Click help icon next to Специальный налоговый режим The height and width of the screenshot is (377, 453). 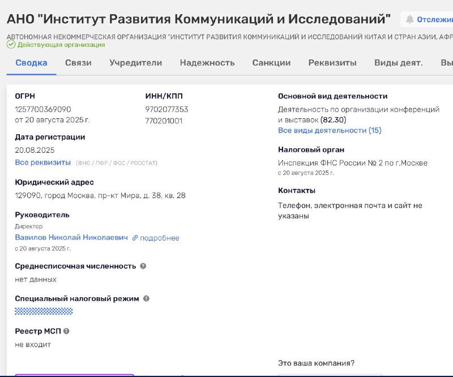[146, 298]
